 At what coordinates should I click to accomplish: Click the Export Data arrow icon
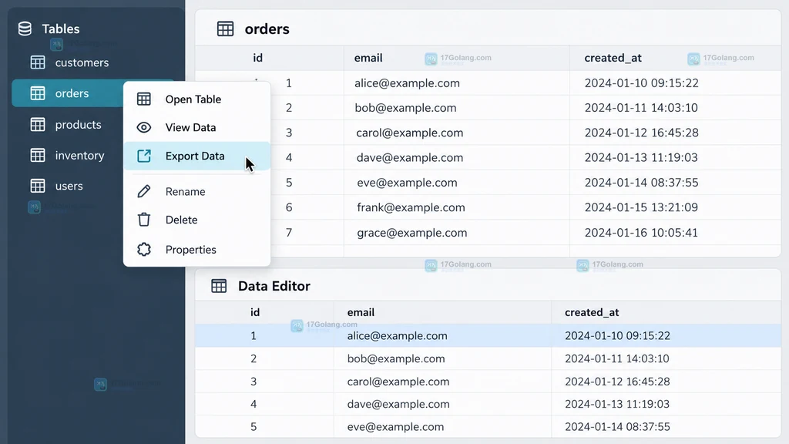point(144,156)
